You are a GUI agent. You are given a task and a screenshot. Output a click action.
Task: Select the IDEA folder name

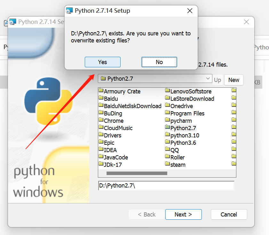click(x=110, y=150)
